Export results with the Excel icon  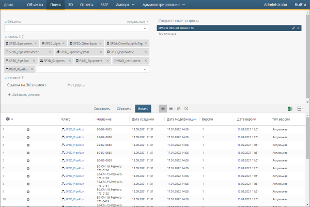[x=290, y=109]
